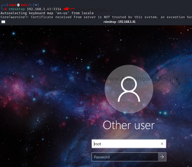
Task: Click the kali hostname in the prompt
Action: pyautogui.click(x=25, y=5)
